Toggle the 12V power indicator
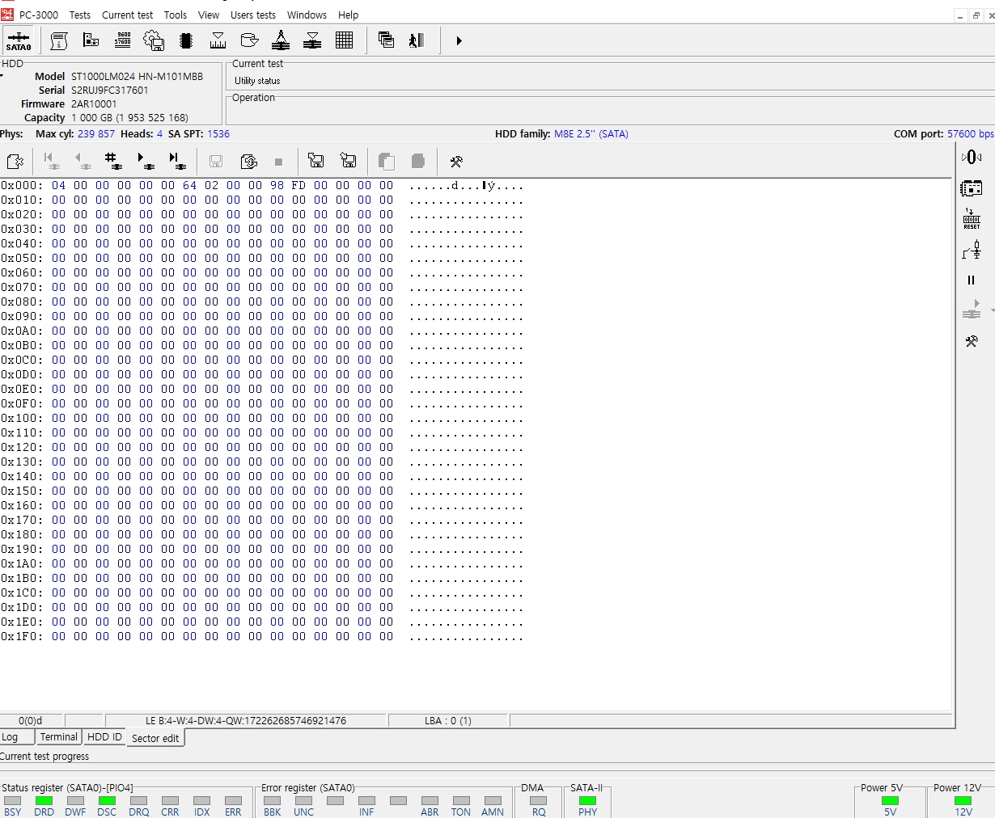 [963, 801]
